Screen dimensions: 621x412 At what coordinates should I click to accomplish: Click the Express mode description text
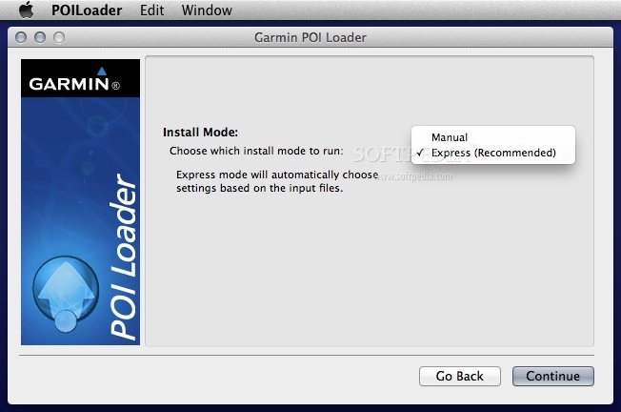tap(263, 181)
